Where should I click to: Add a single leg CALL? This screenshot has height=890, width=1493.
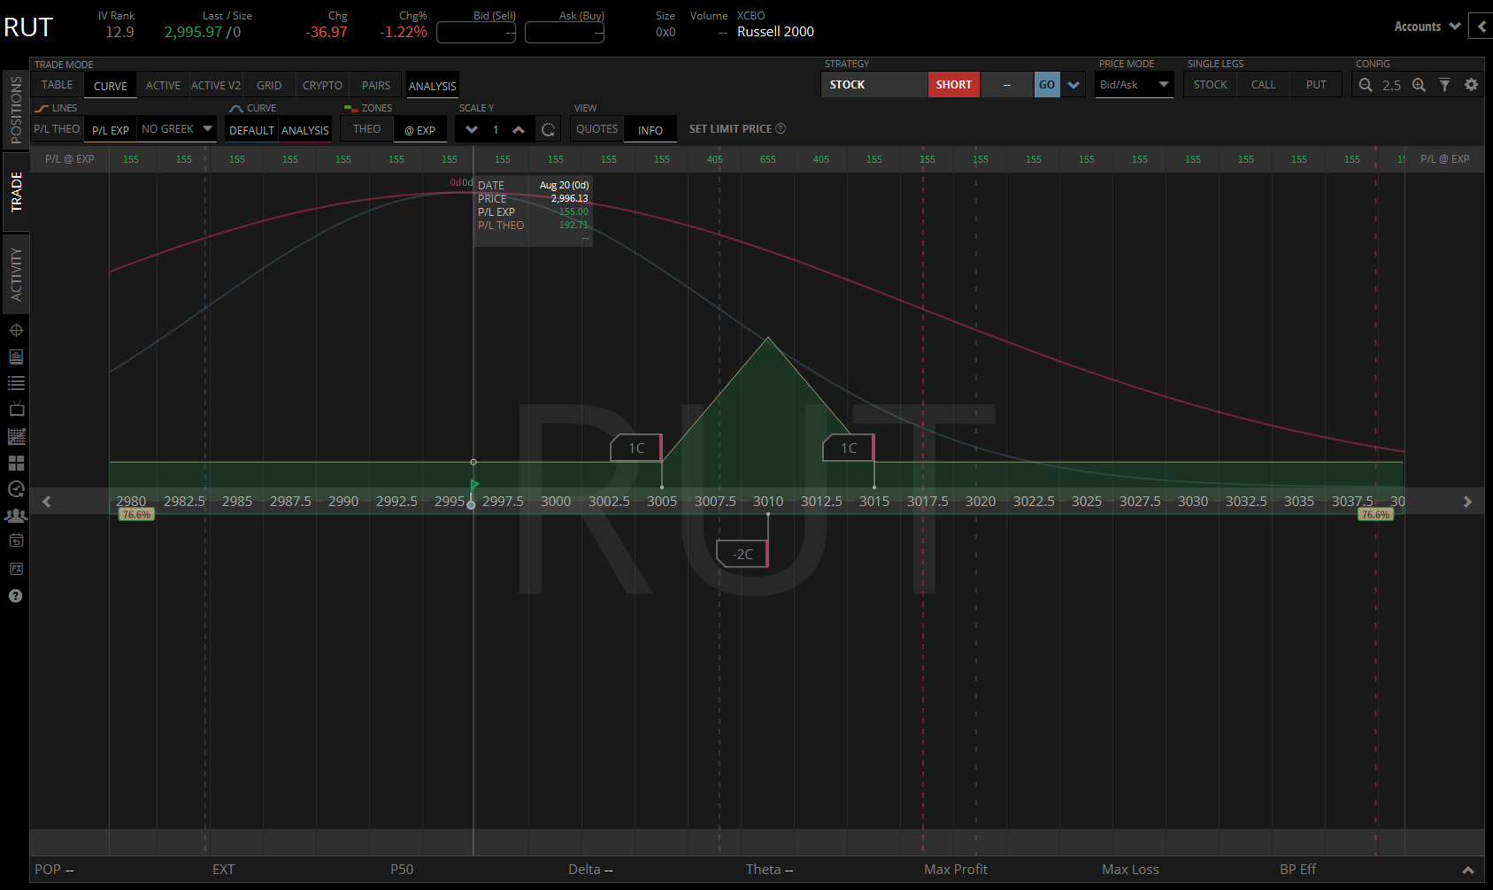coord(1263,85)
